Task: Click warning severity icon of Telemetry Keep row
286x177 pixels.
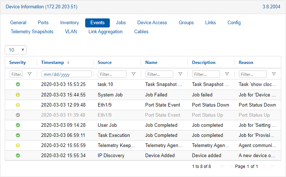Action: (x=18, y=146)
